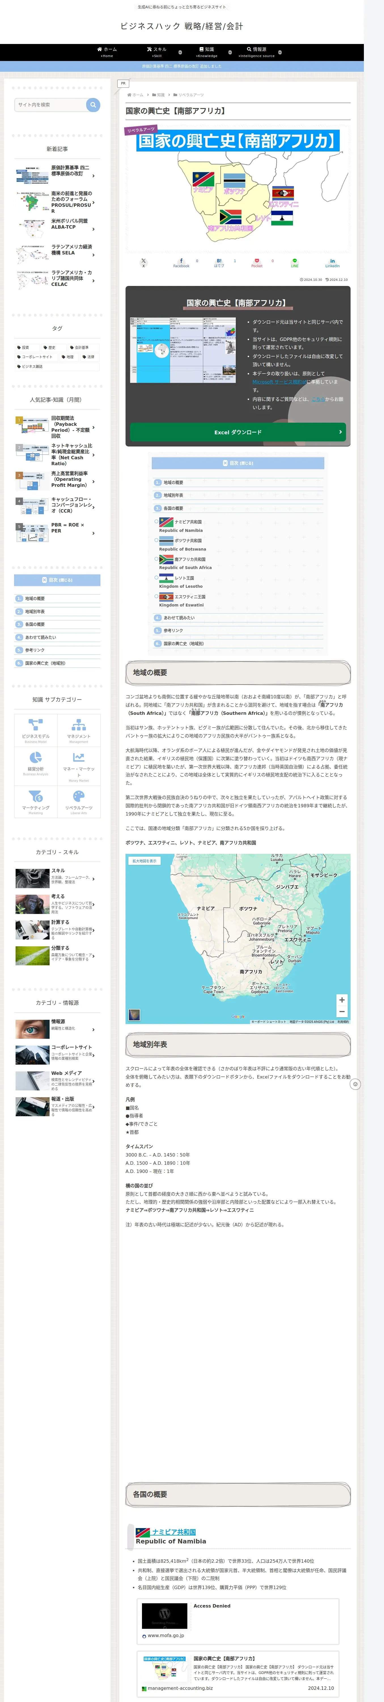Expand the スキル submenu arrow in navigation
384x1702 pixels.
coord(180,52)
